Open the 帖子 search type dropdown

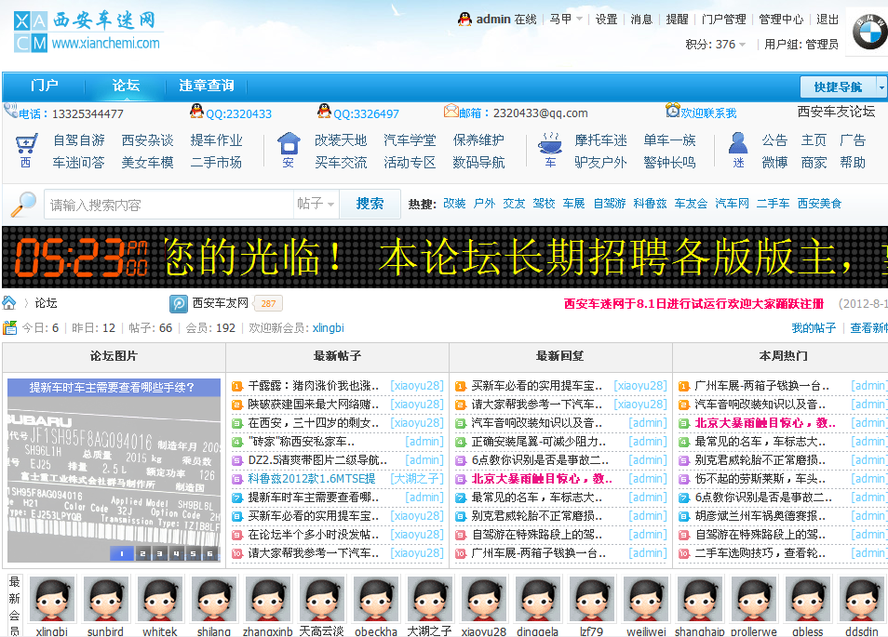tap(316, 204)
